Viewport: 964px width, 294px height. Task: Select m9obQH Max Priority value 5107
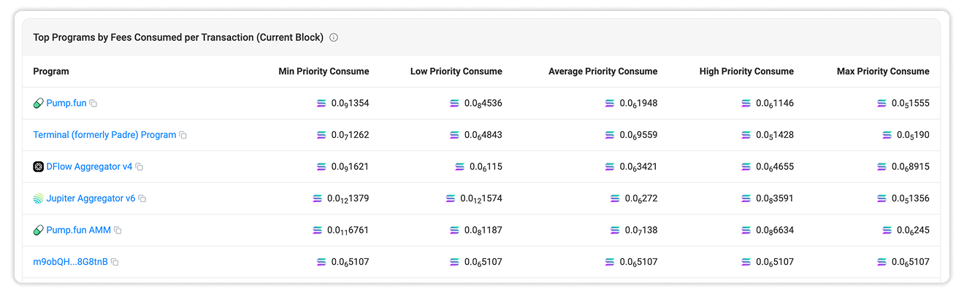pyautogui.click(x=911, y=262)
